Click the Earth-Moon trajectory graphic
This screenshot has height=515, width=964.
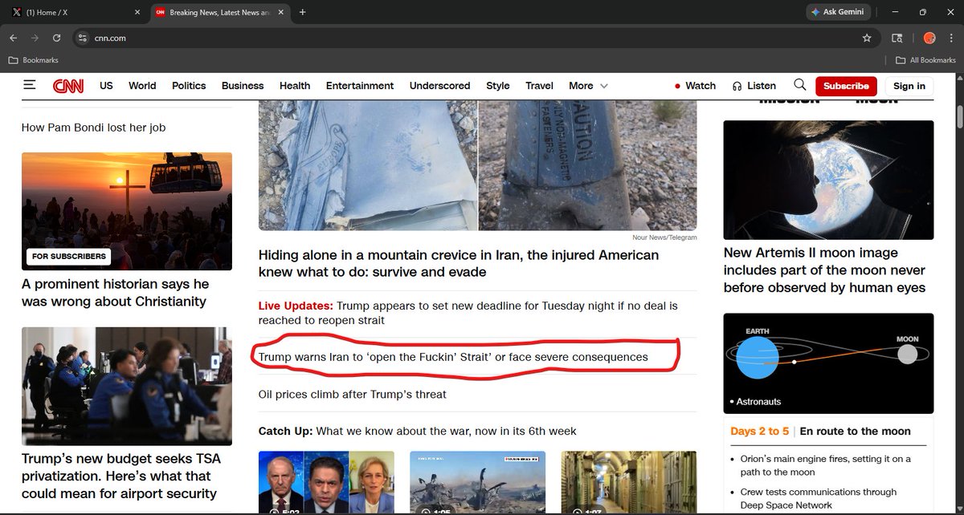(x=828, y=363)
